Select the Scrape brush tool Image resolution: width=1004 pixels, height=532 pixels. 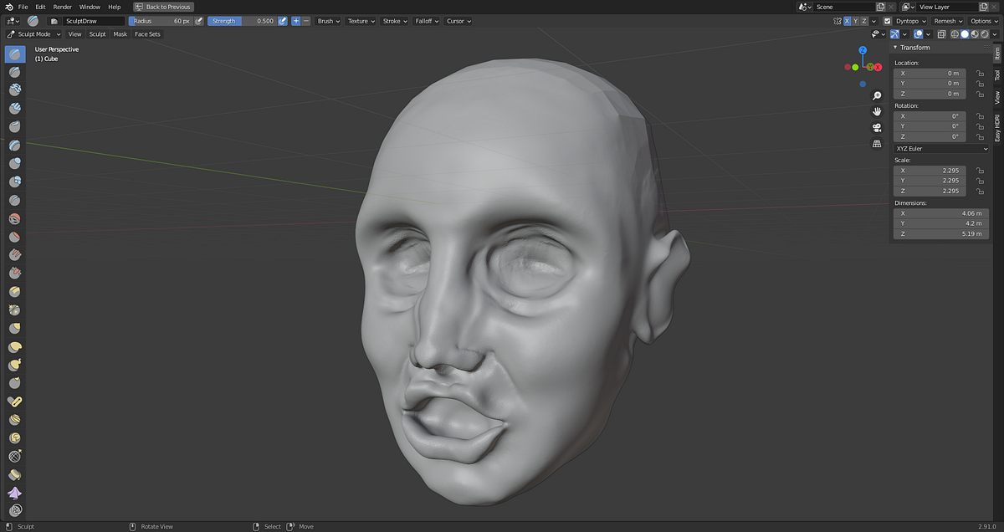click(15, 274)
